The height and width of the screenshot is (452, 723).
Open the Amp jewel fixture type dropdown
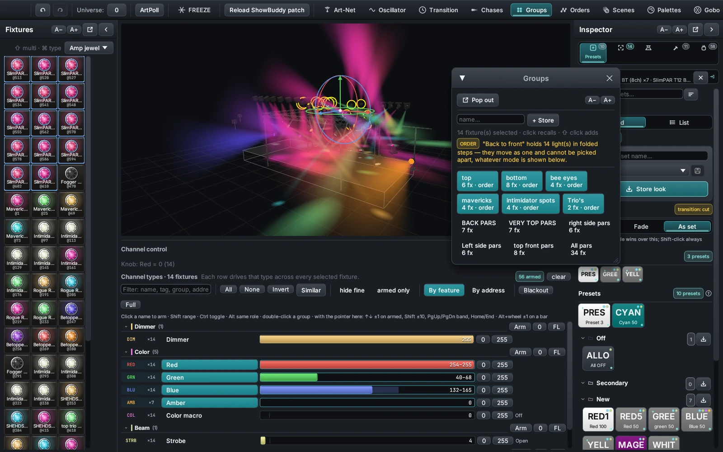pos(89,48)
